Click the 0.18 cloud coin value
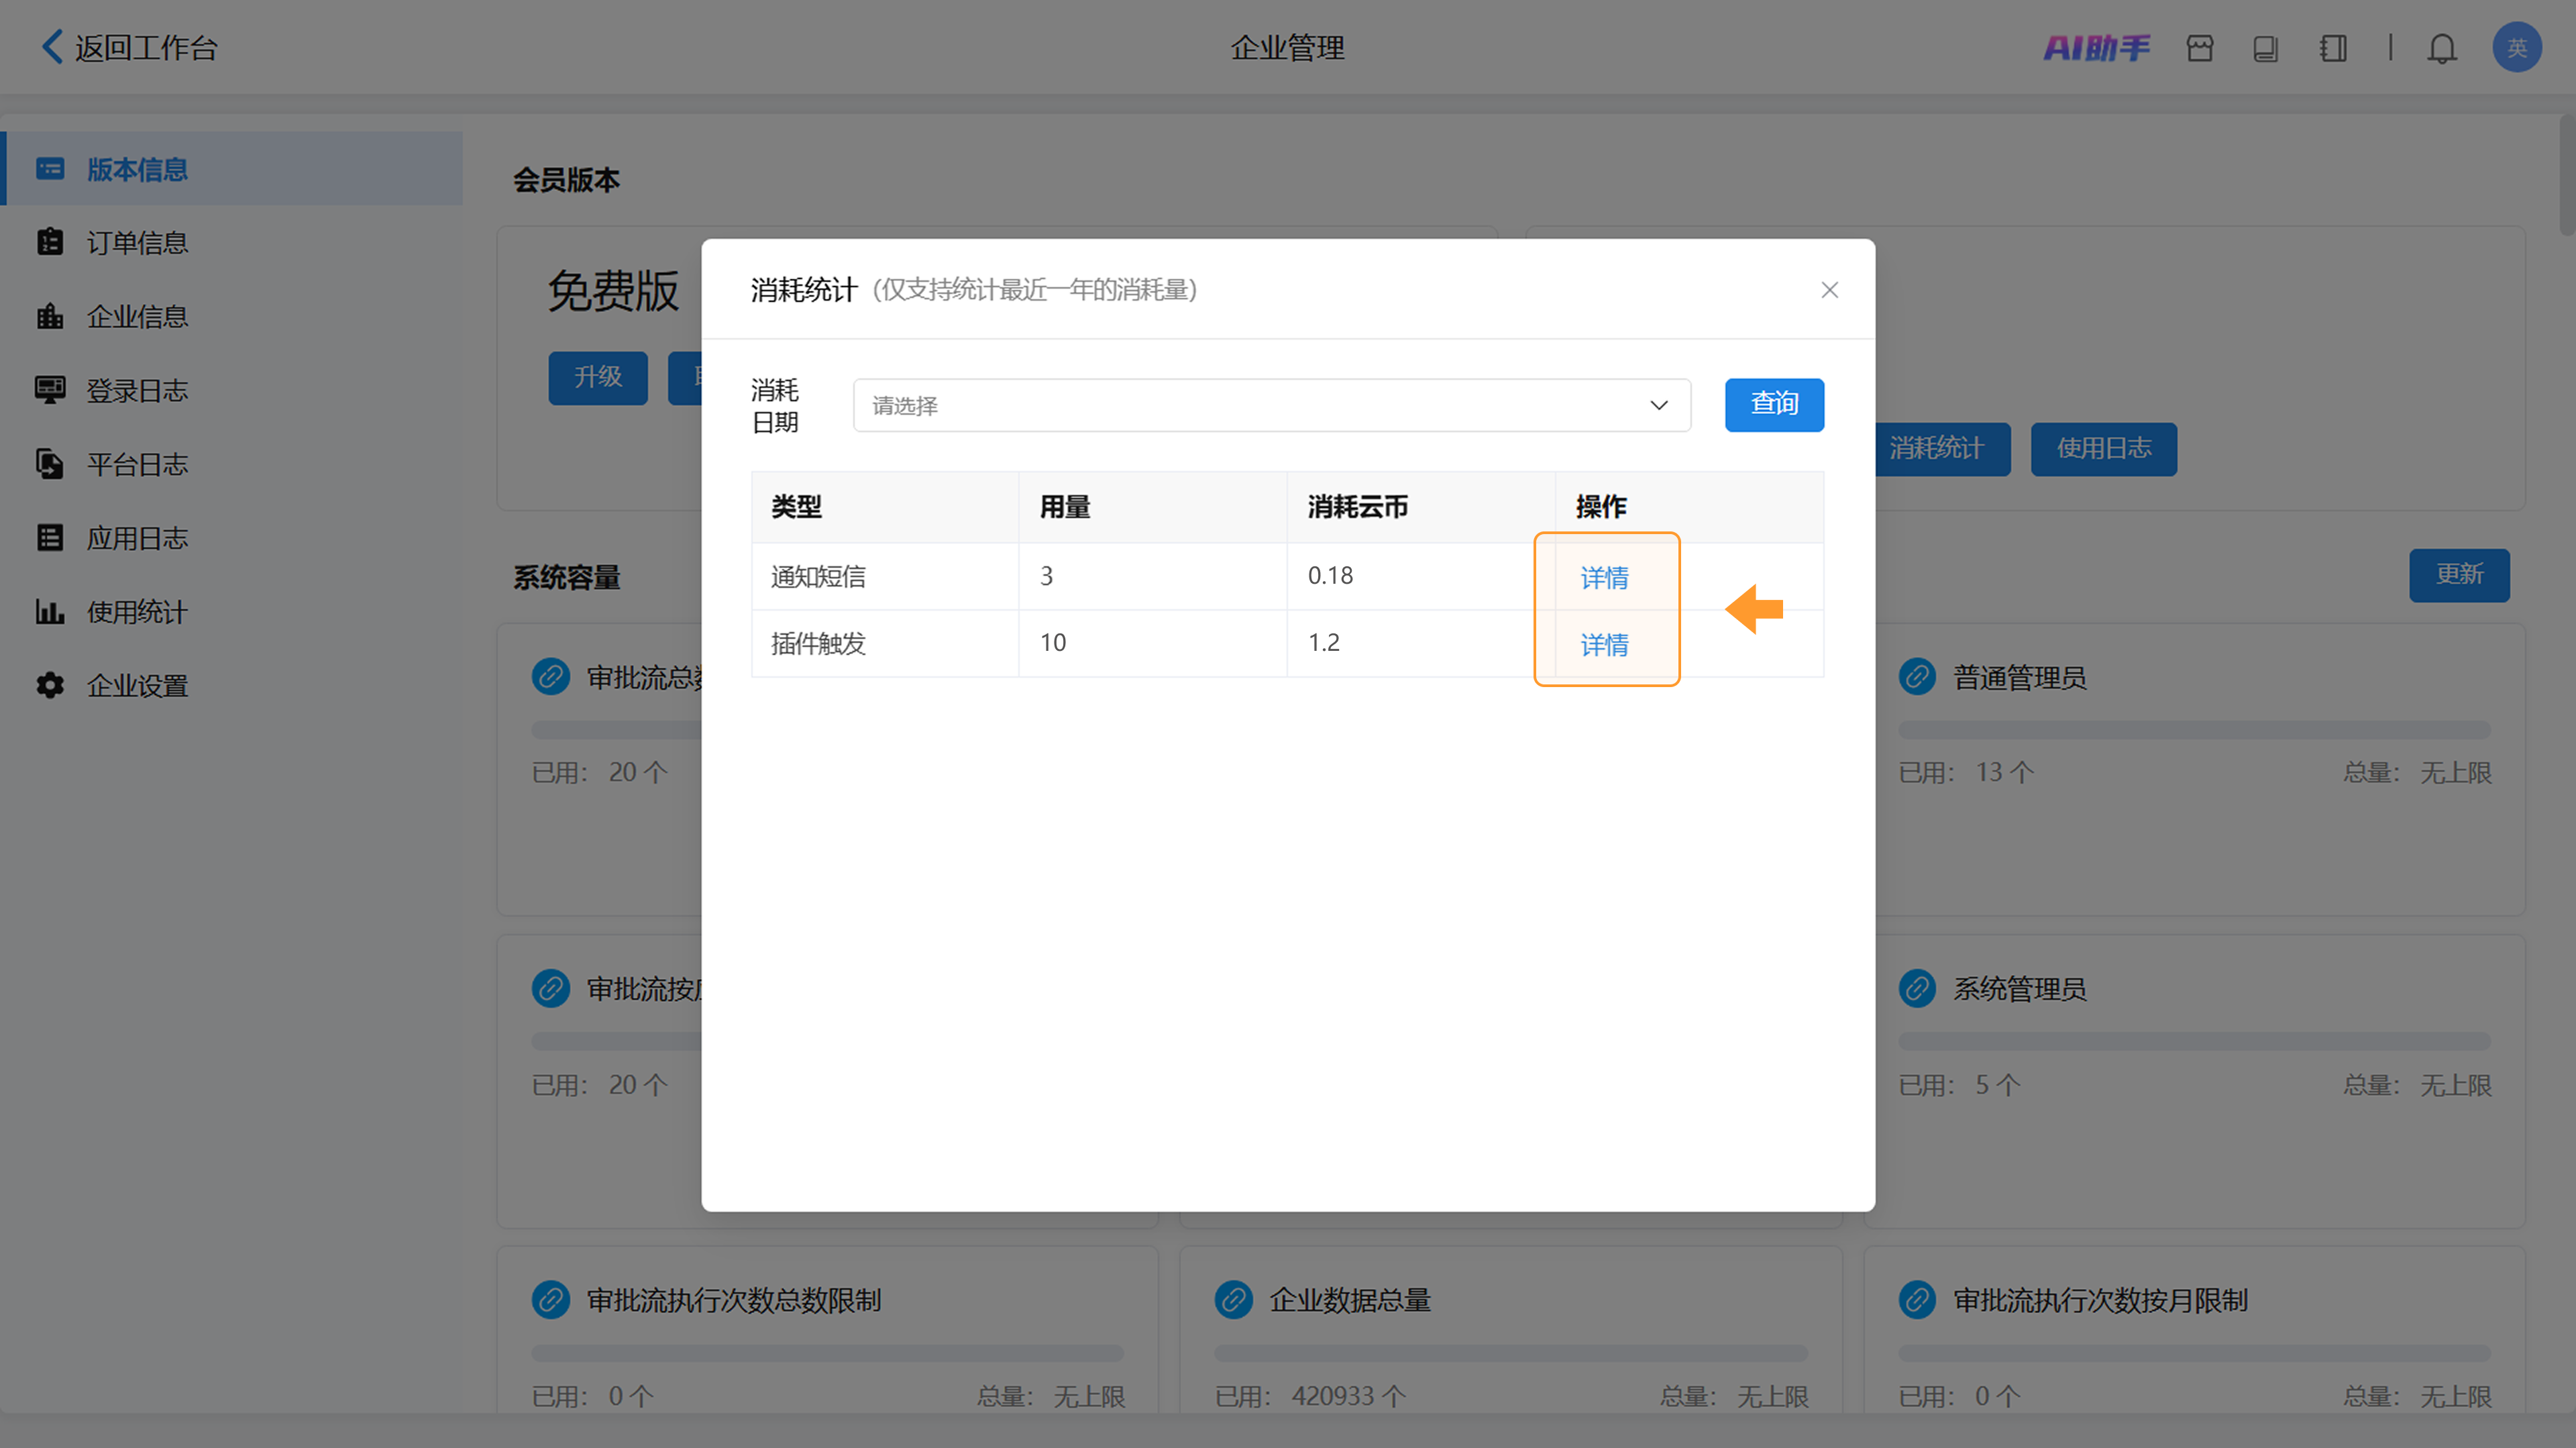The height and width of the screenshot is (1448, 2576). coord(1330,575)
